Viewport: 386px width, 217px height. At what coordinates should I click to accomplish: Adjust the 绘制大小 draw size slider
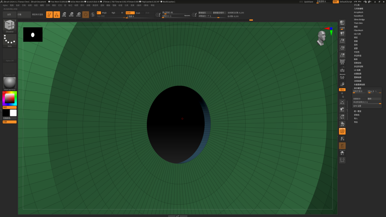(176, 16)
